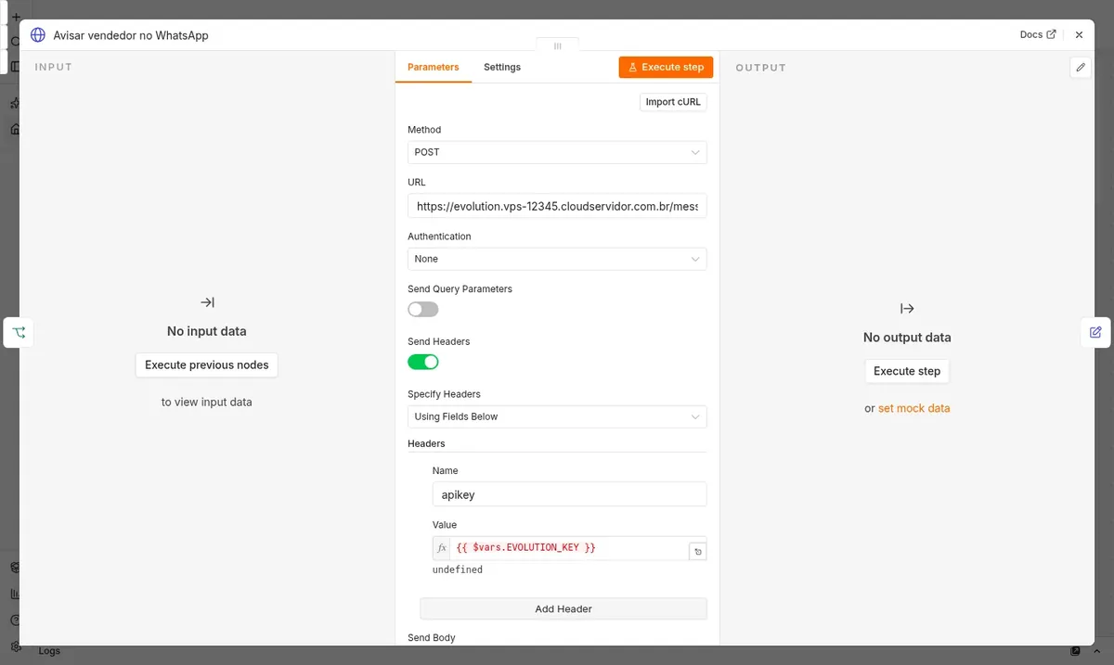Click the undefined result text below Value
This screenshot has width=1114, height=665.
pyautogui.click(x=458, y=569)
